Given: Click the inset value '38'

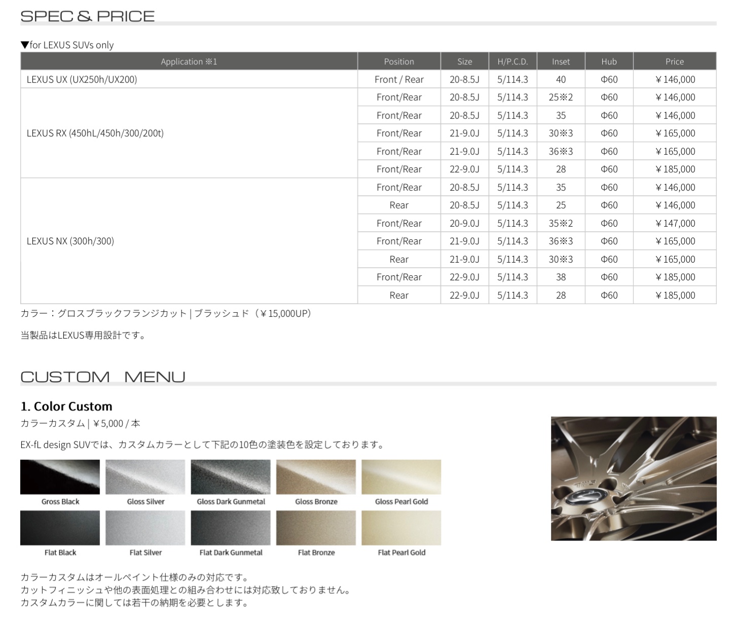Looking at the screenshot, I should [561, 277].
